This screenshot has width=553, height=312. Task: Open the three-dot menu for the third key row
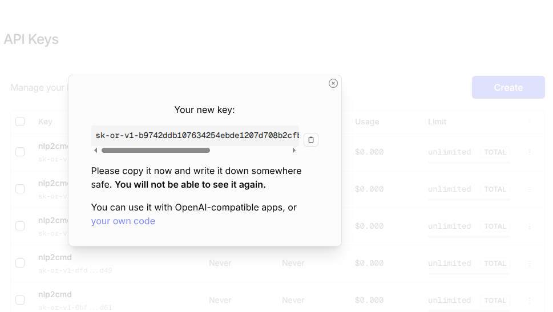click(530, 226)
